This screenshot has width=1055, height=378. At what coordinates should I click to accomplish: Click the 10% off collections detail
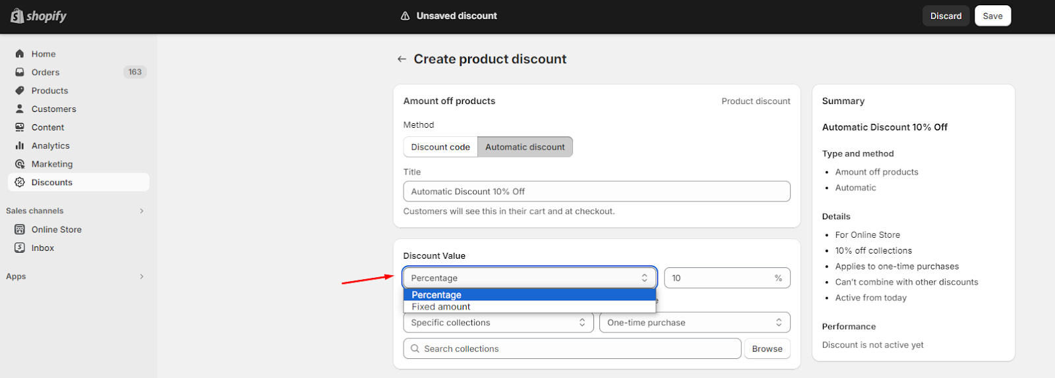pos(874,251)
